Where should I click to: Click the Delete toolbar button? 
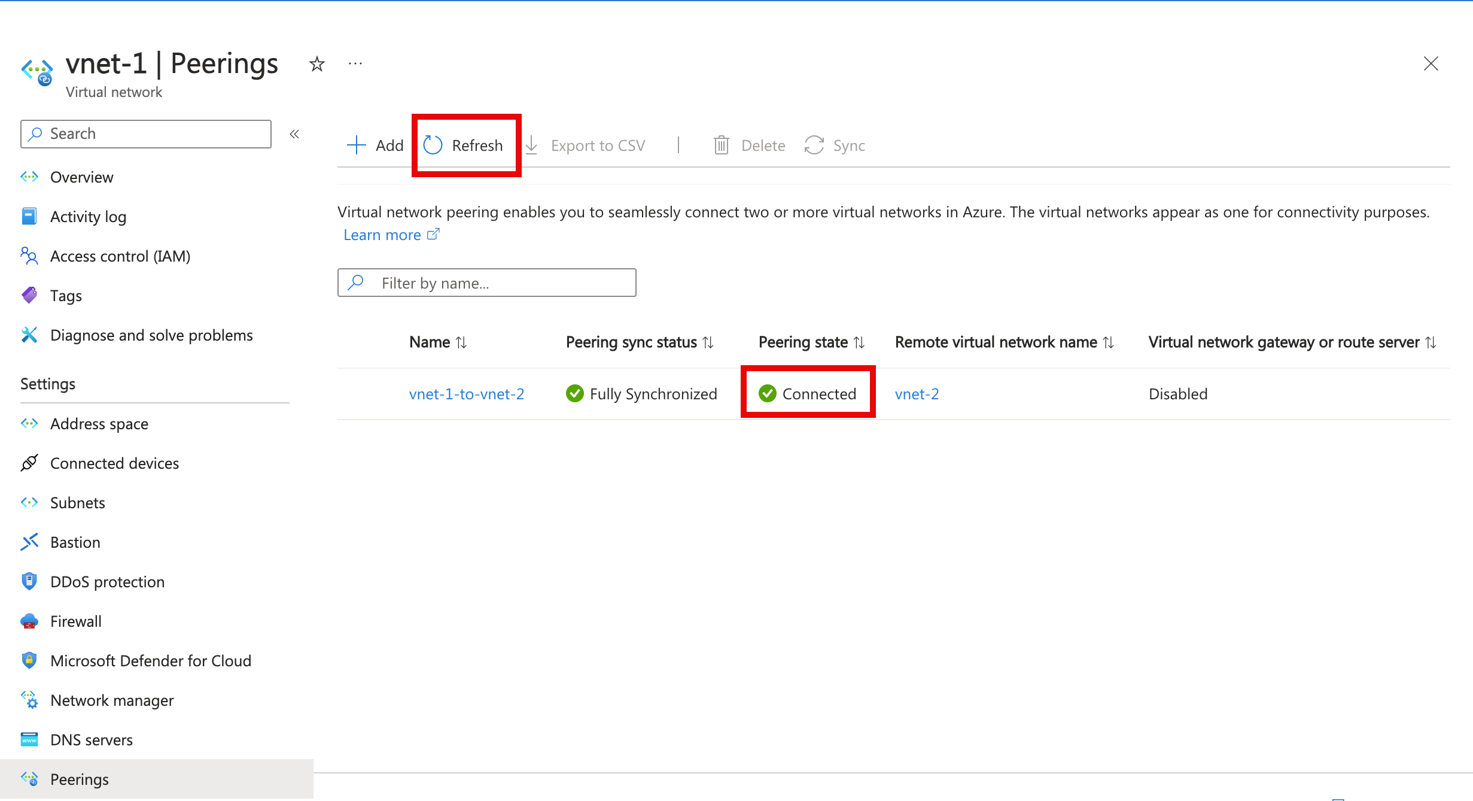(x=751, y=145)
